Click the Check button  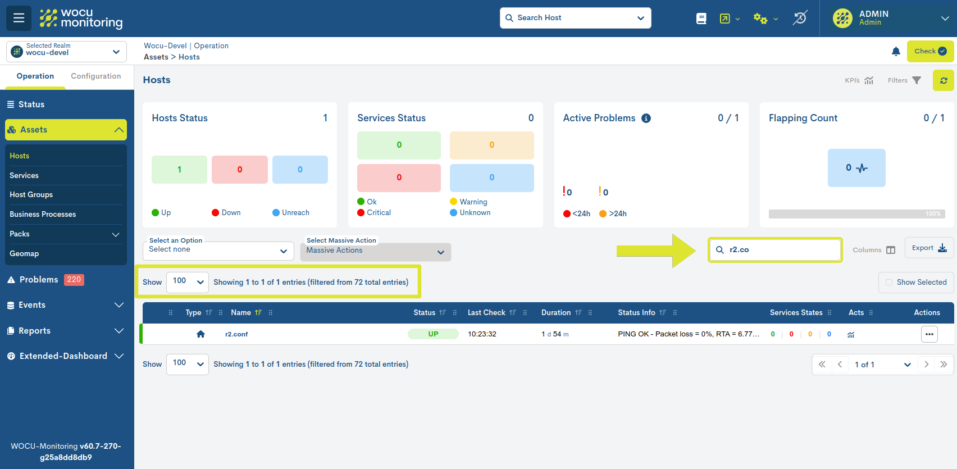pos(930,51)
